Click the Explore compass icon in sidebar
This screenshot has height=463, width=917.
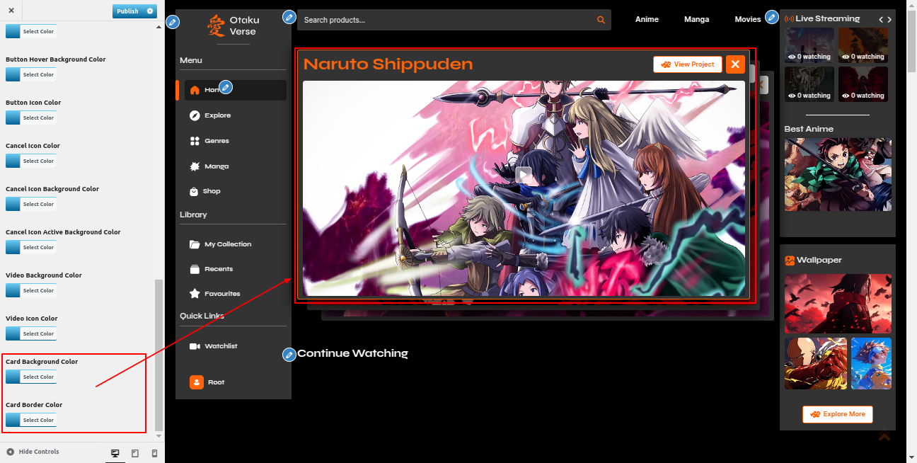coord(195,115)
